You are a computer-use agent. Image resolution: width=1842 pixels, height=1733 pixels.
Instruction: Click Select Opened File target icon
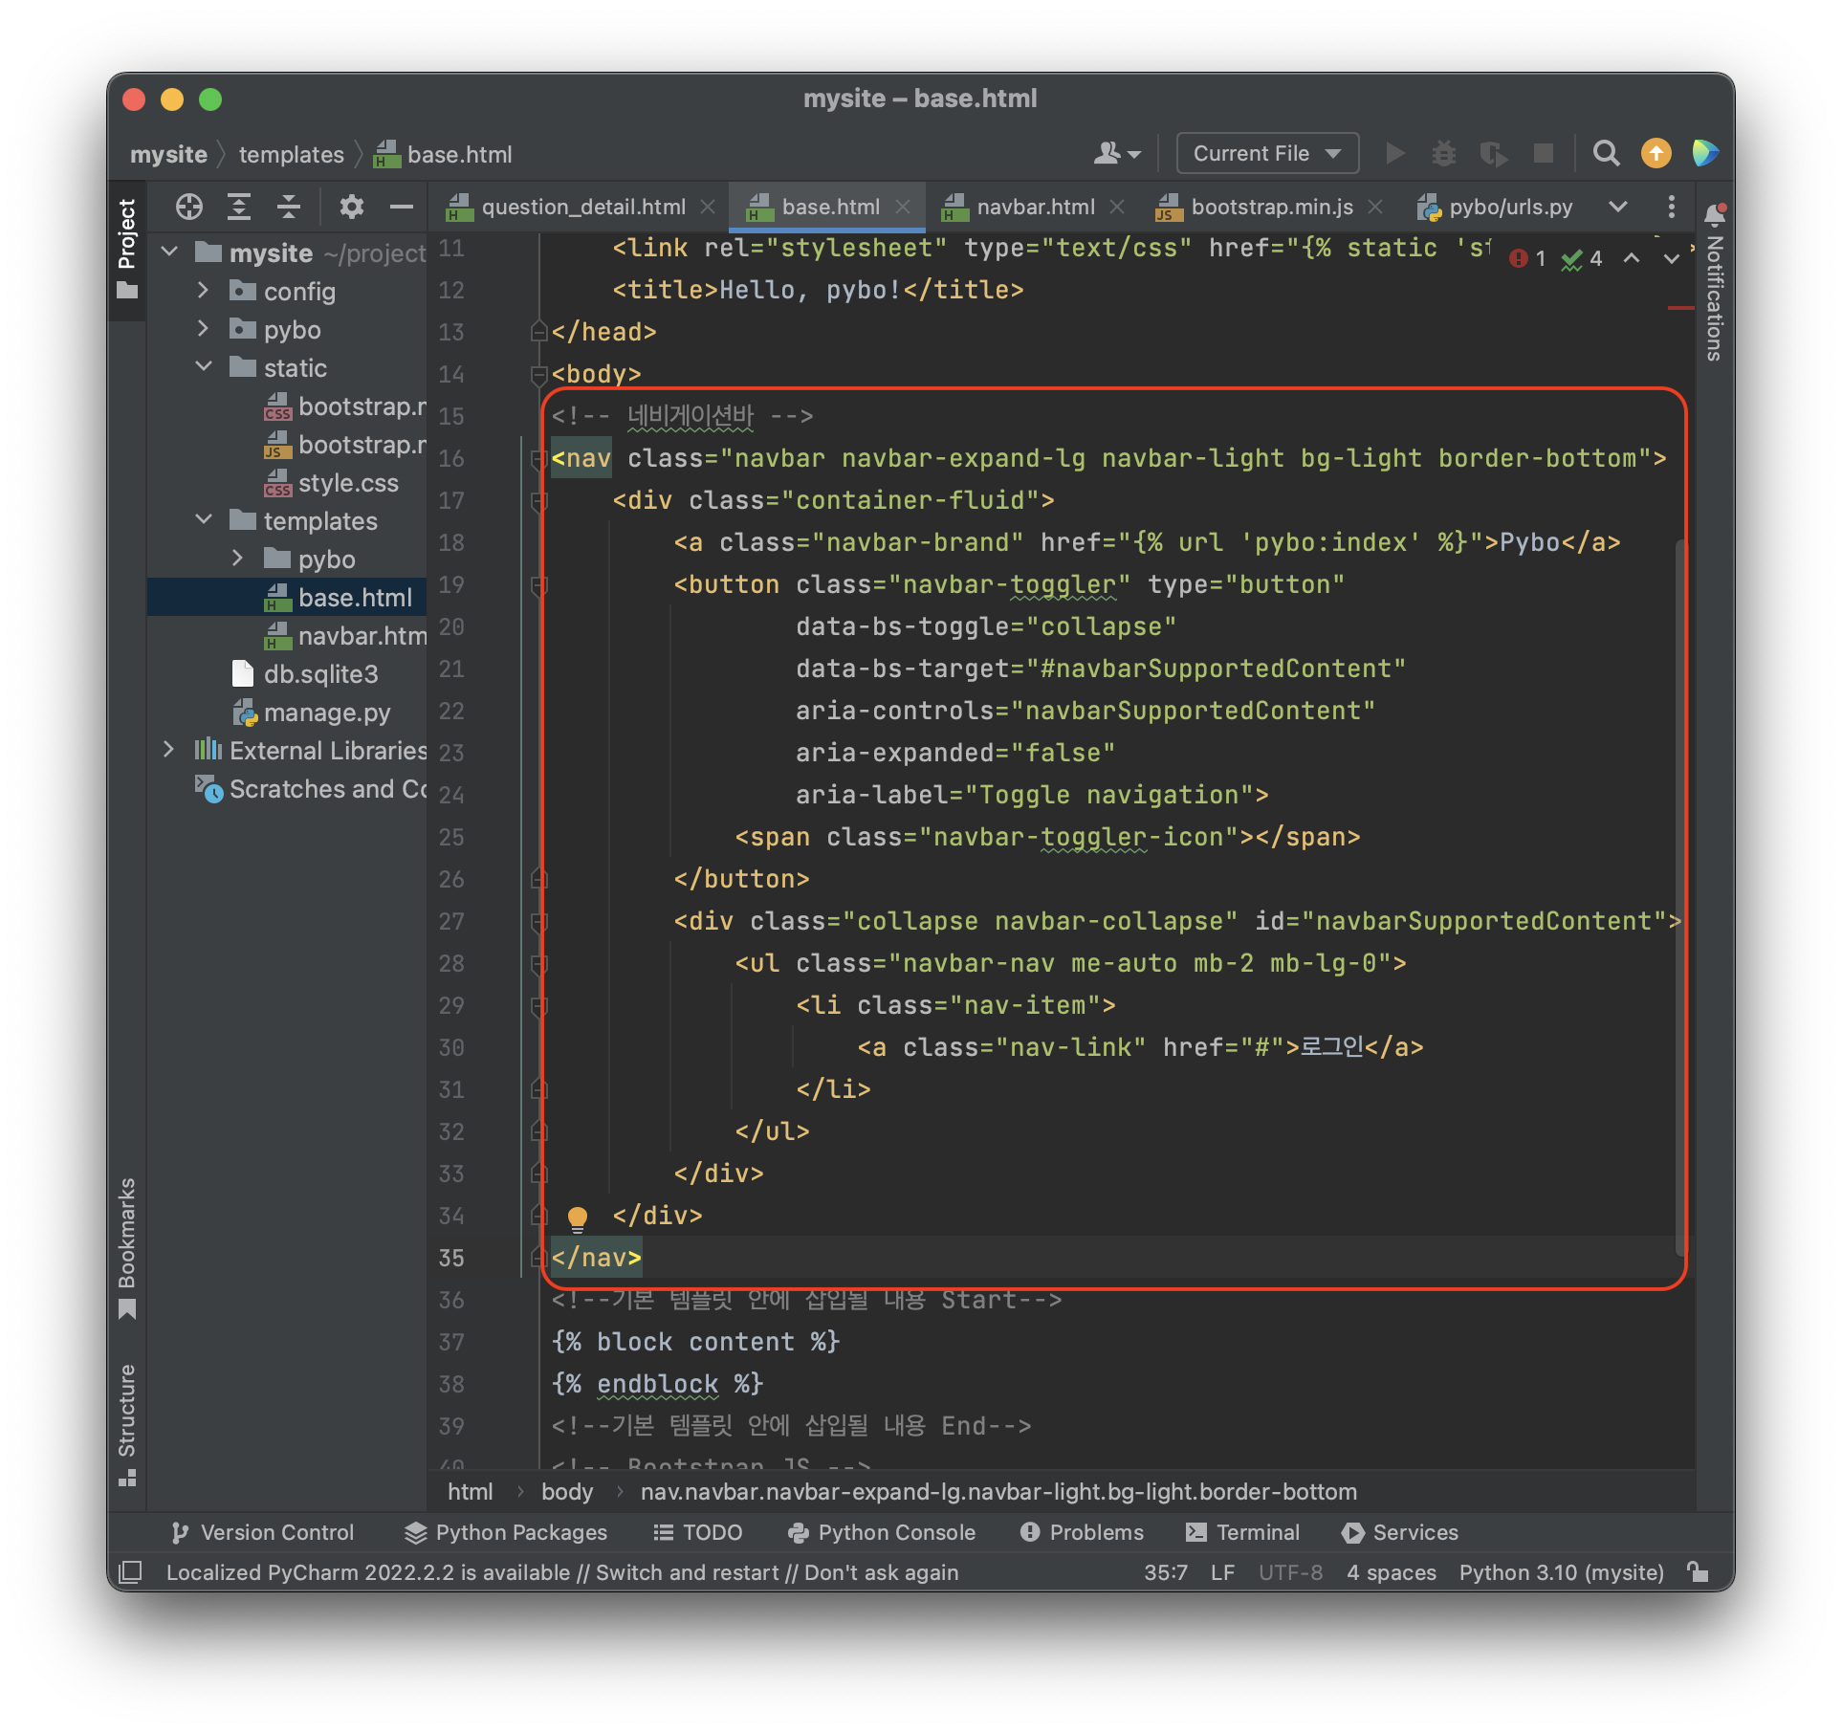189,207
